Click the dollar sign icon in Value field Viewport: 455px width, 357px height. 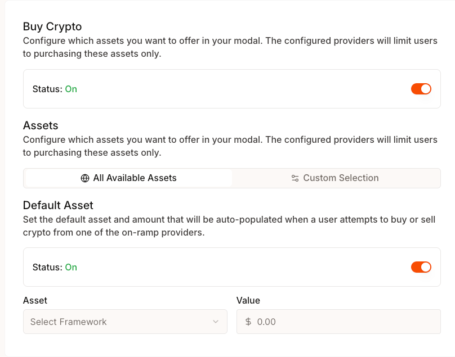(x=247, y=322)
